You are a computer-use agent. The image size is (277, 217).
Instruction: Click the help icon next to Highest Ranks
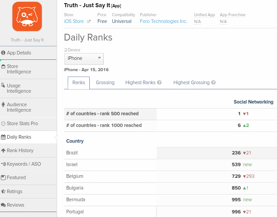point(159,82)
